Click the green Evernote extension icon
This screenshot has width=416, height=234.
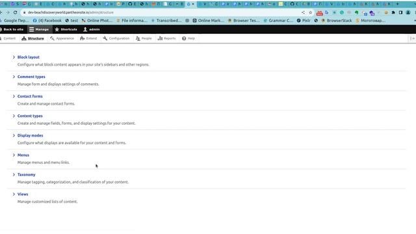[357, 12]
